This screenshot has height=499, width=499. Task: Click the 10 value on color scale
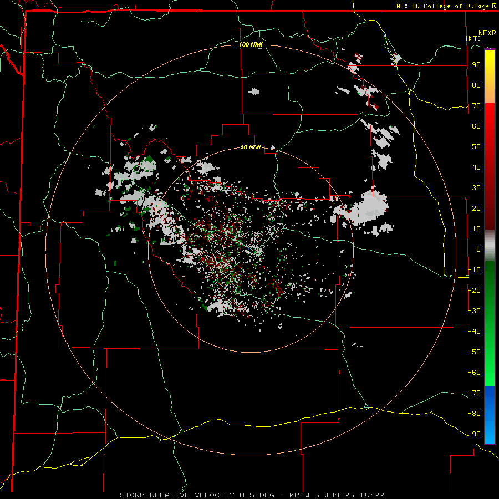point(476,229)
